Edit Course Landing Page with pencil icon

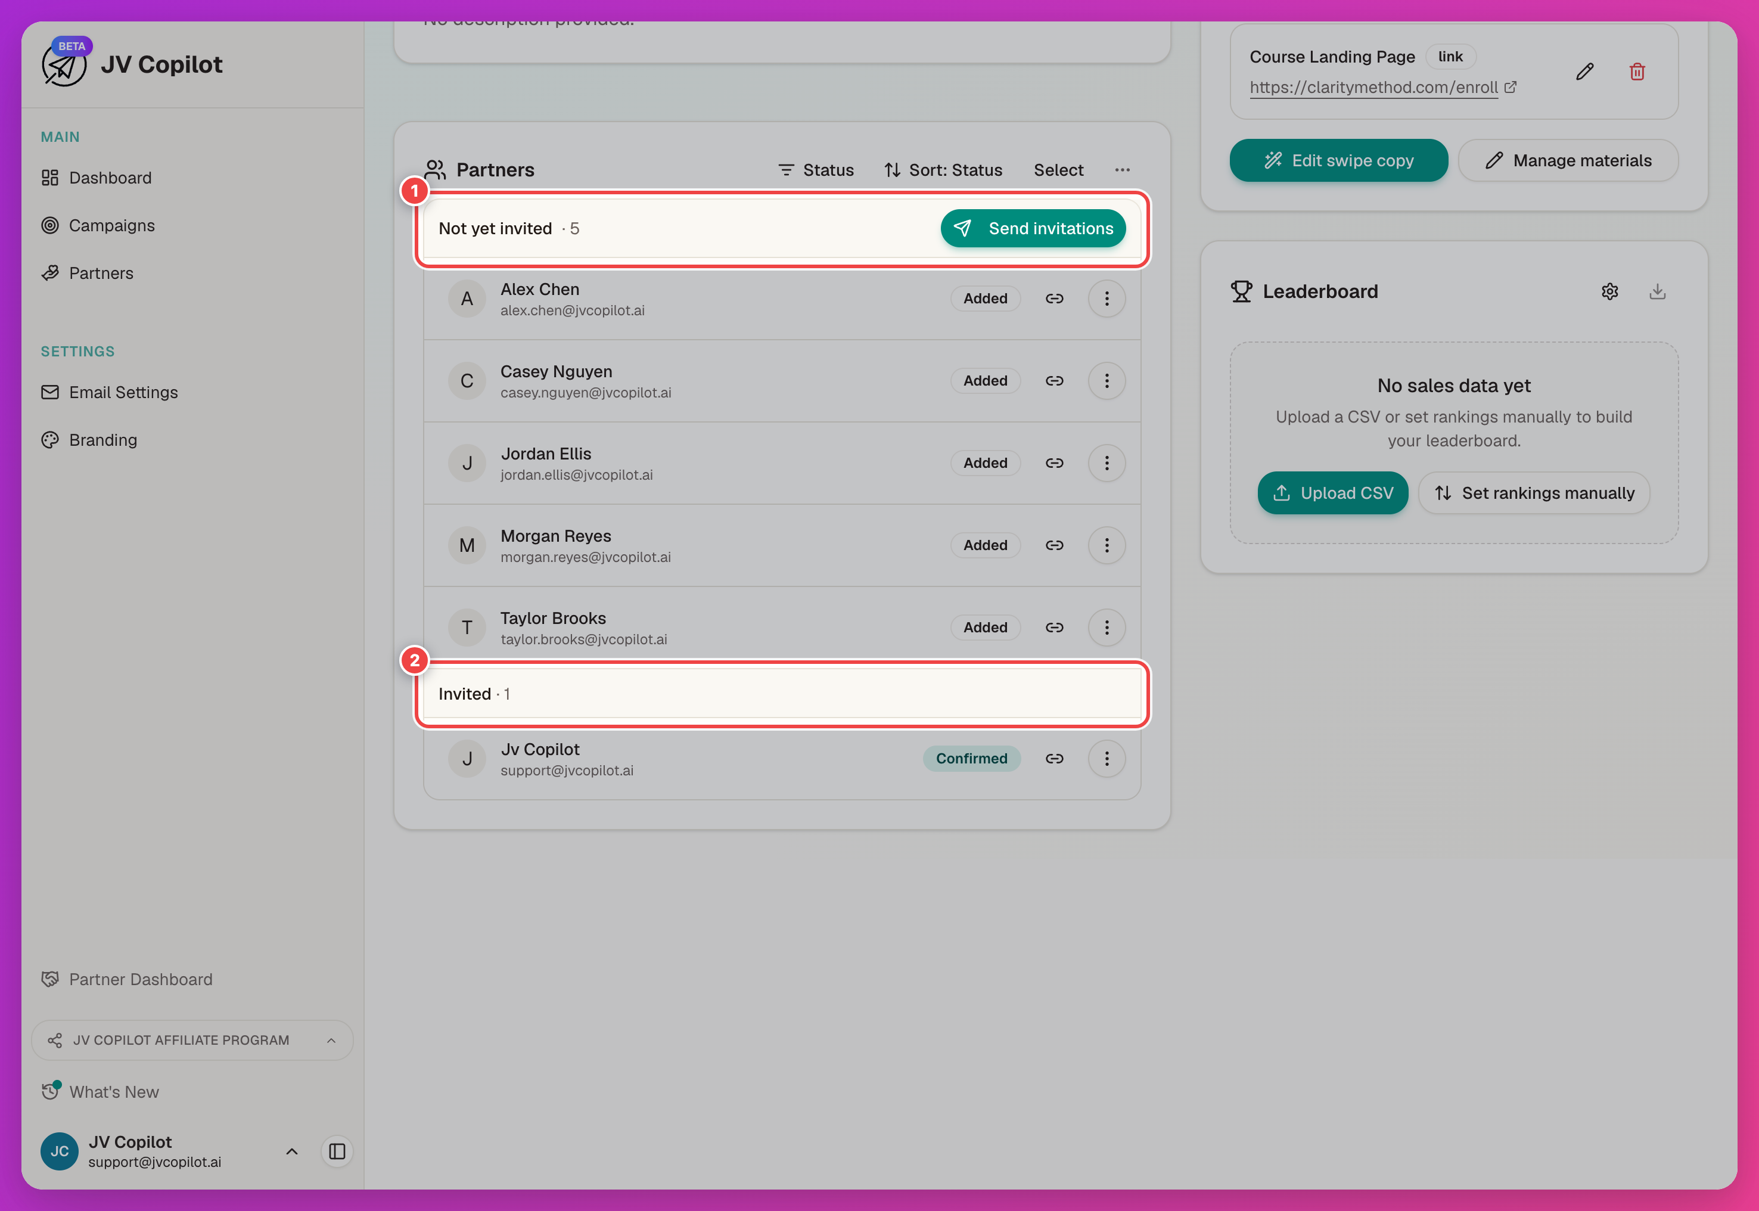(1584, 72)
